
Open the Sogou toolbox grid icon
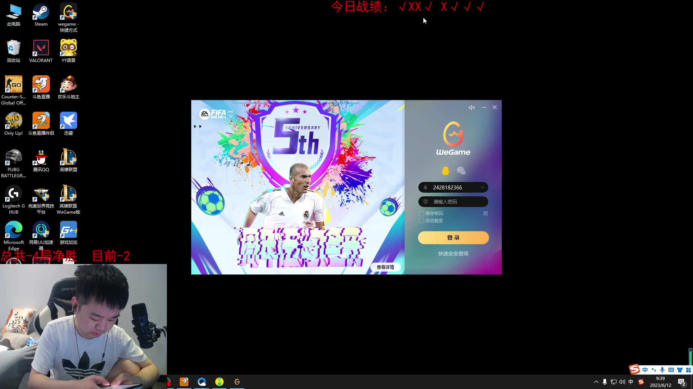click(688, 370)
